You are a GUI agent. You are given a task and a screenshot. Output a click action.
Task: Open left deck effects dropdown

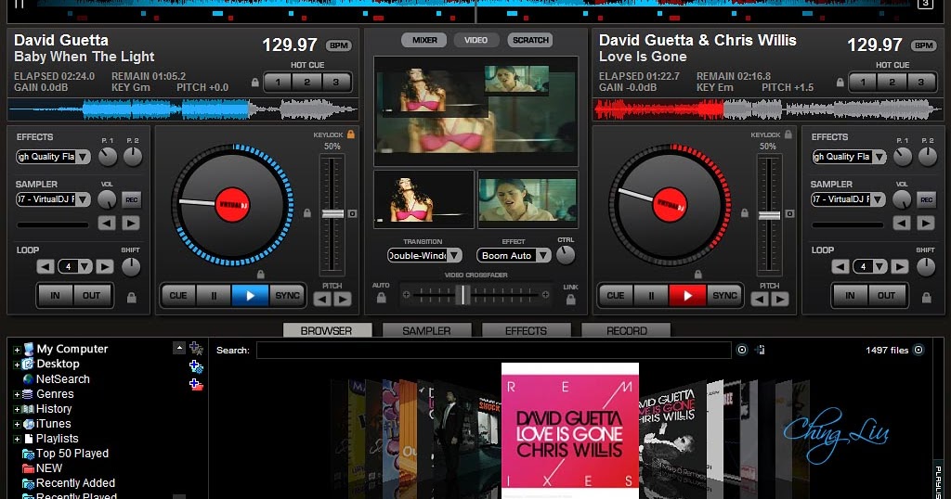point(83,157)
